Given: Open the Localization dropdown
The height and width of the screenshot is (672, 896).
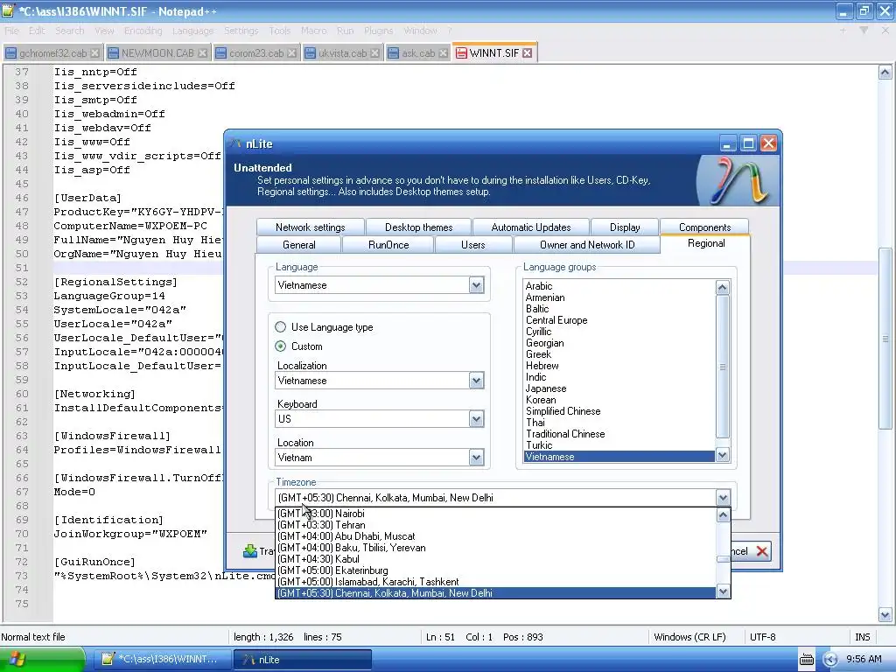Looking at the screenshot, I should pyautogui.click(x=476, y=381).
